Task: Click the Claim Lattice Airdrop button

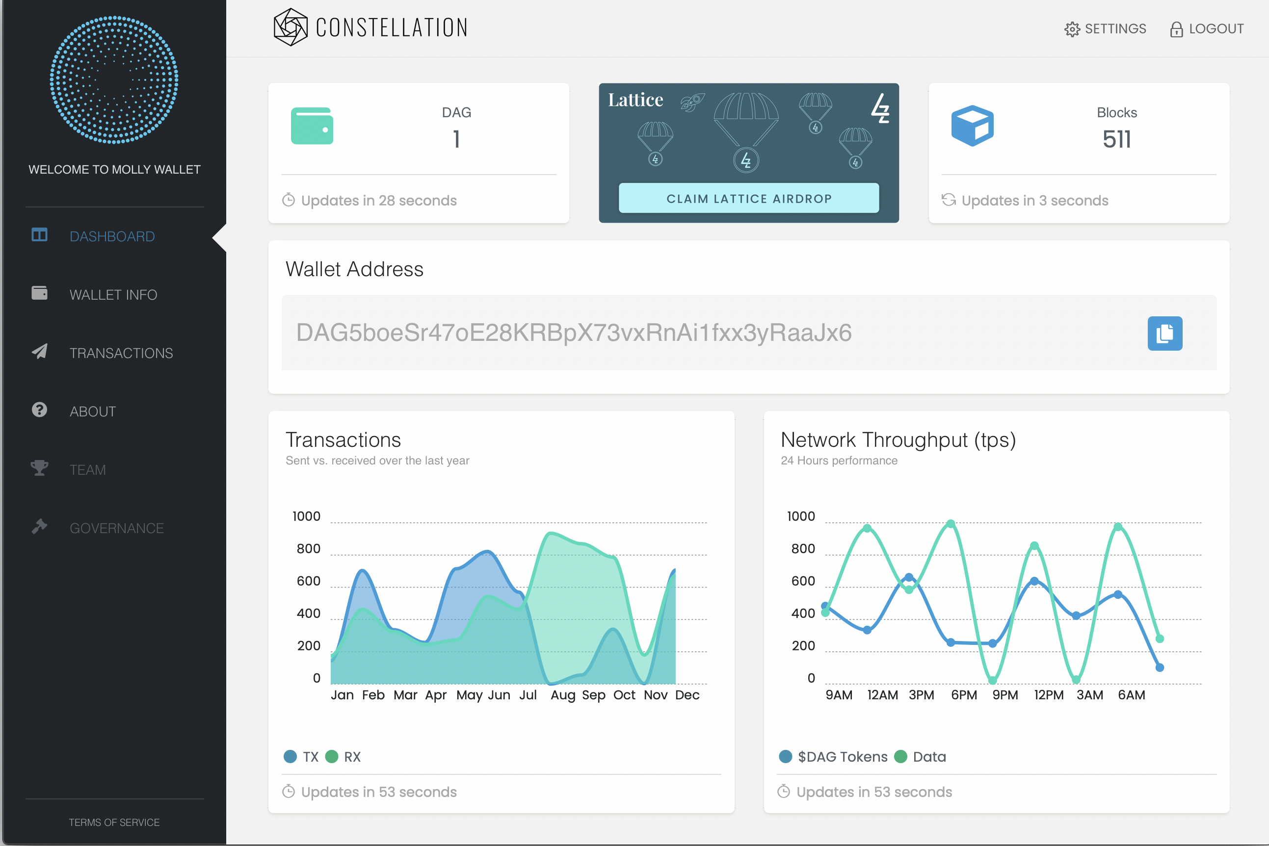Action: pyautogui.click(x=749, y=198)
